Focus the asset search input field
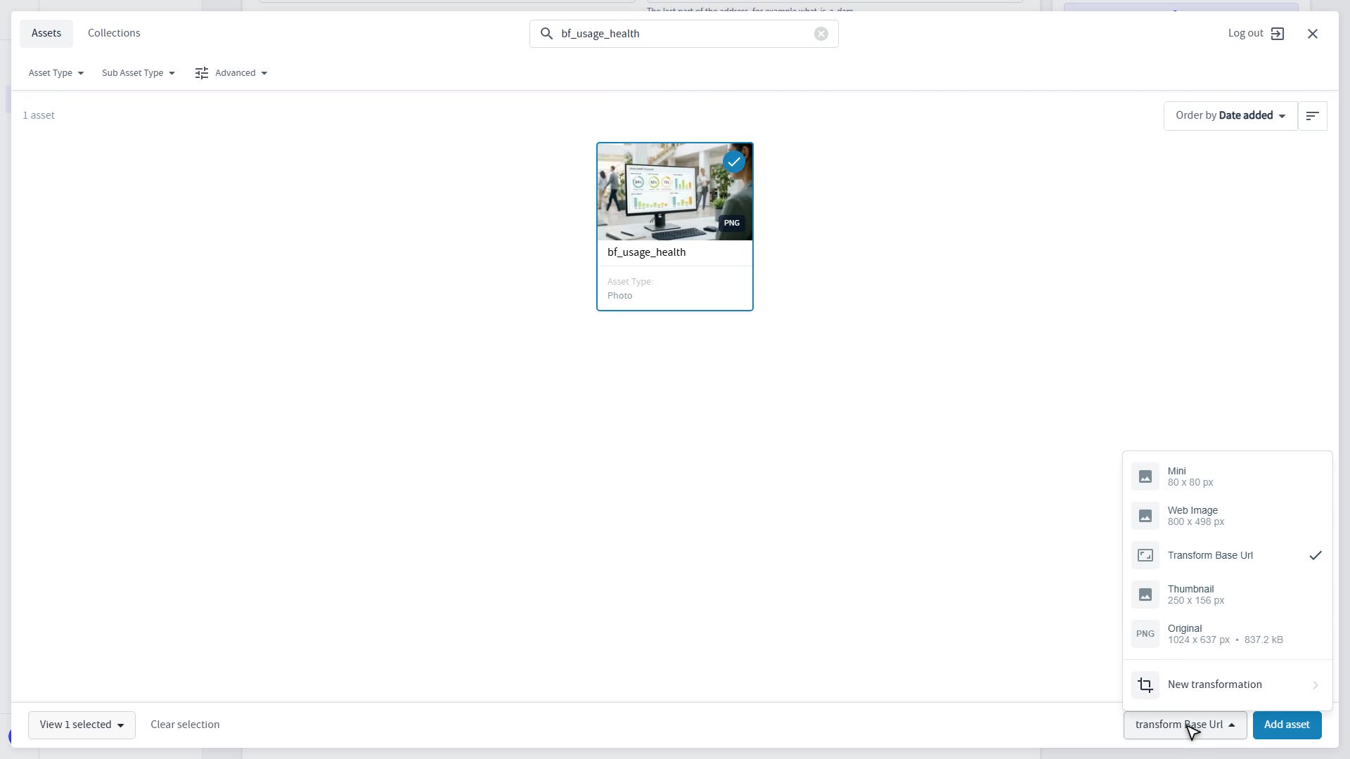The width and height of the screenshot is (1350, 759). pos(683,34)
